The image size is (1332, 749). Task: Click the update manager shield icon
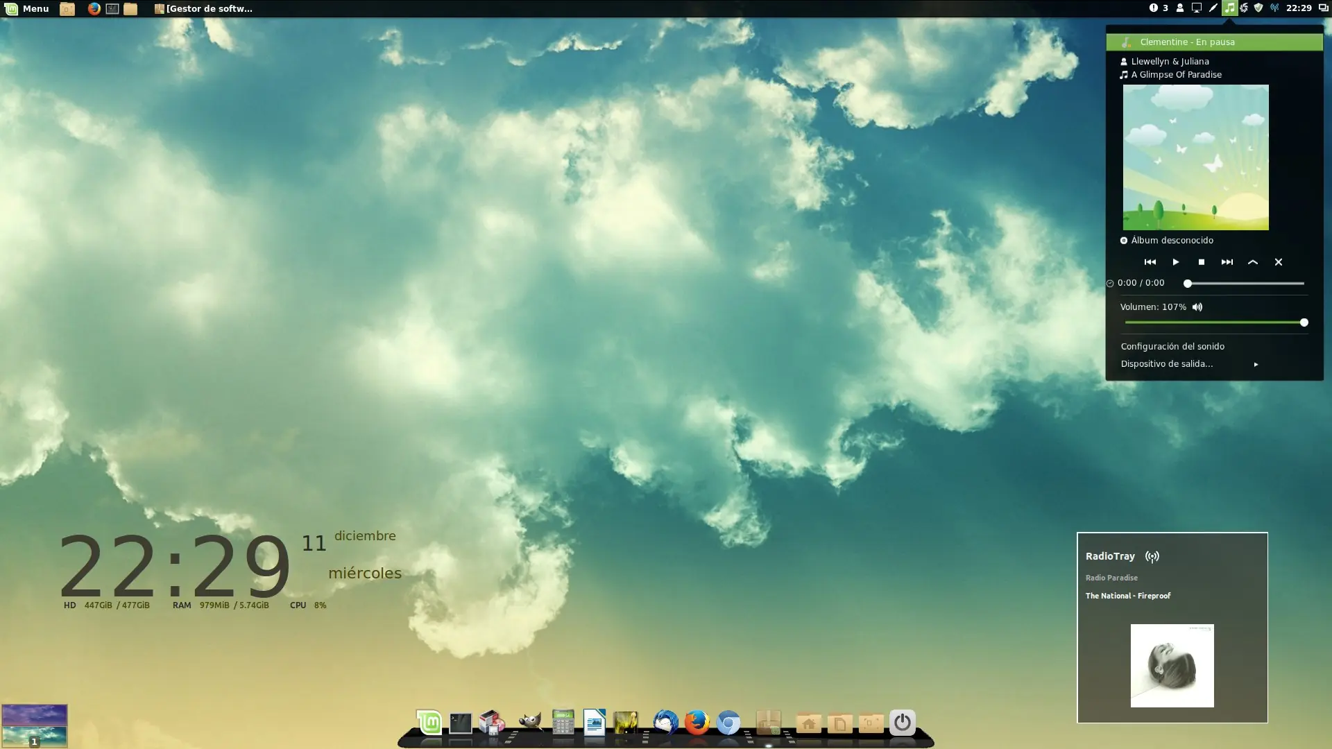[x=1258, y=8]
